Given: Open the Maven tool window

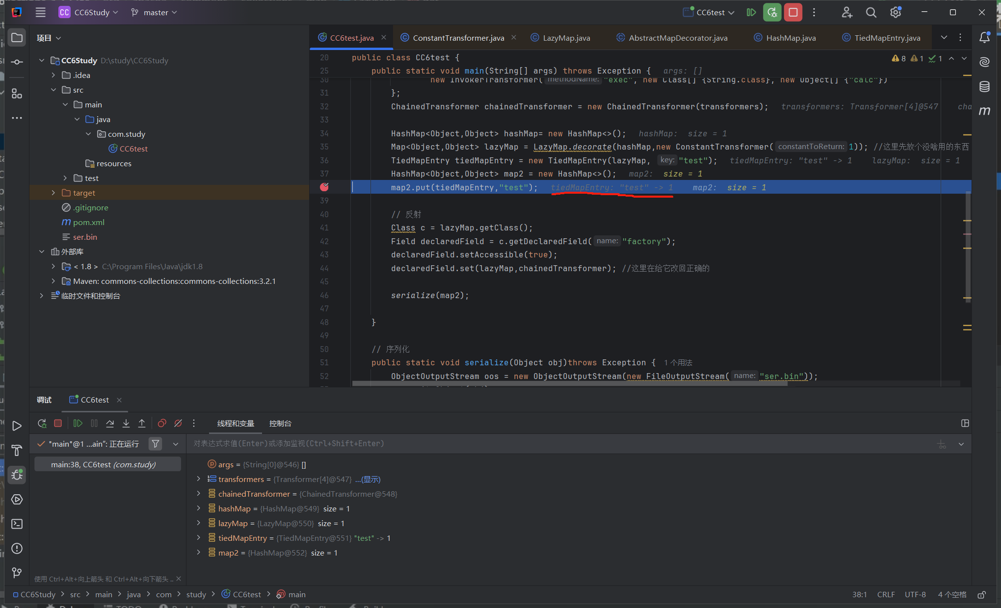Looking at the screenshot, I should click(x=984, y=111).
